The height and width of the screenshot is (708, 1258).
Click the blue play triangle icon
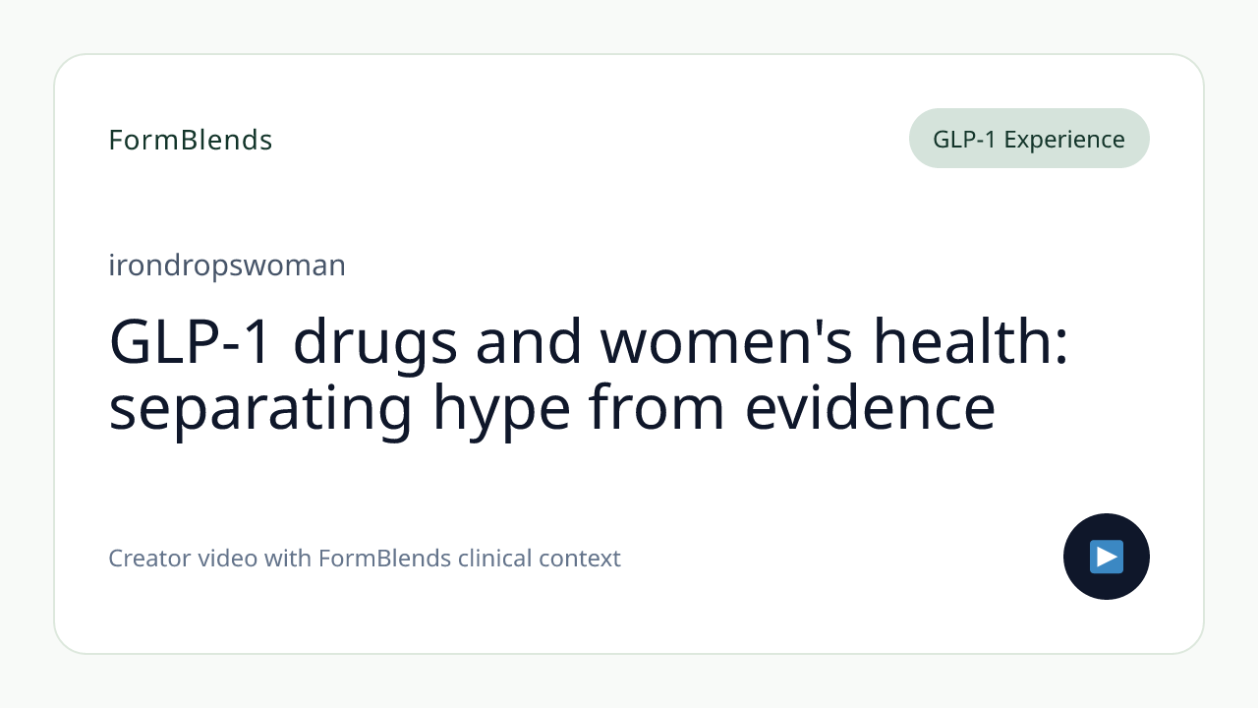1107,557
